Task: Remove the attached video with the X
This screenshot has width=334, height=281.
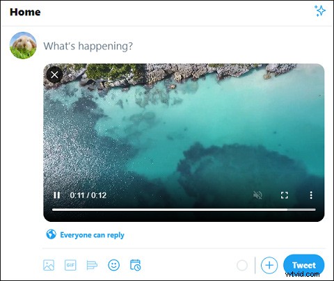Action: click(54, 75)
